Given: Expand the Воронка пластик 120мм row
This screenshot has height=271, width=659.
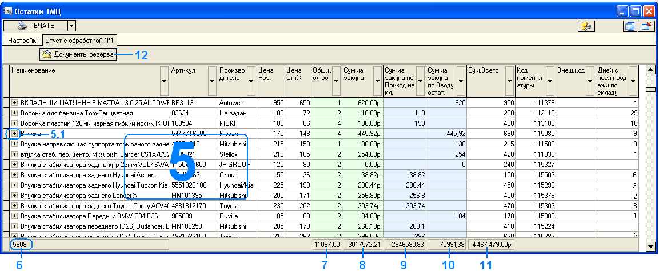Looking at the screenshot, I should (15, 123).
